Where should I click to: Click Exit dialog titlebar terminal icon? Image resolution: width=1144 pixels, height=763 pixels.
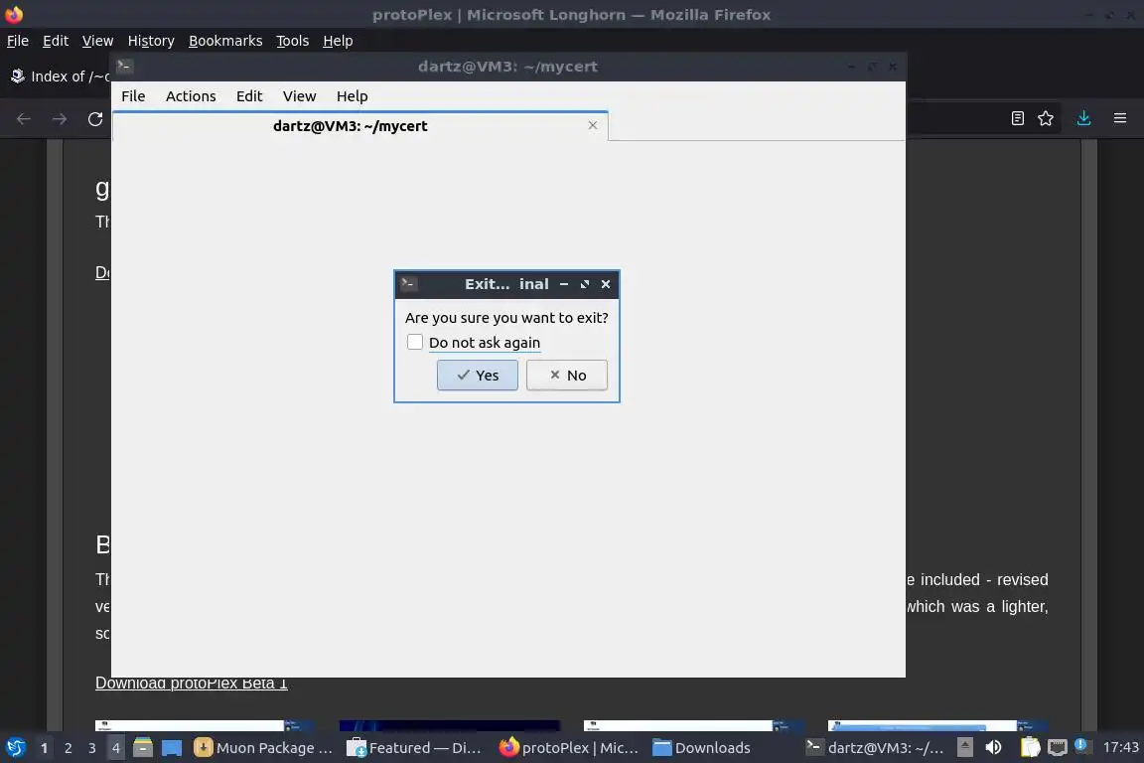coord(409,283)
